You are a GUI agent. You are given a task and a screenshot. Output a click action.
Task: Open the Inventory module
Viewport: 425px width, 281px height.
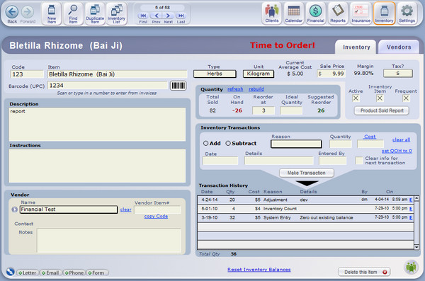(384, 13)
